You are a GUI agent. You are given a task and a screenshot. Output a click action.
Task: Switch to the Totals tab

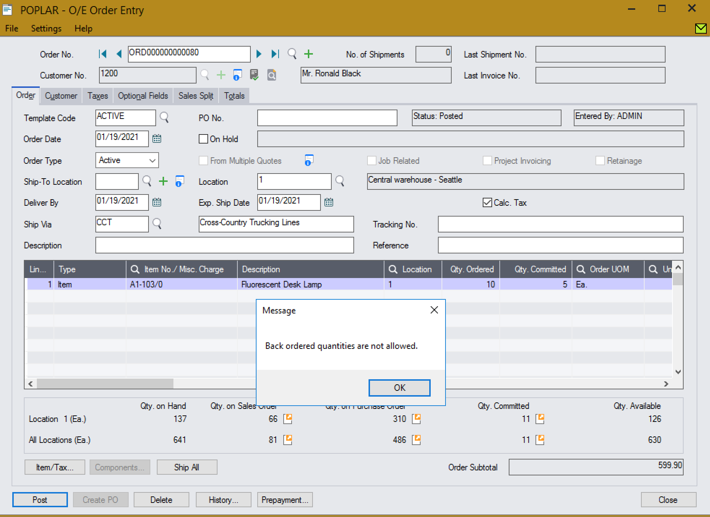tap(234, 96)
